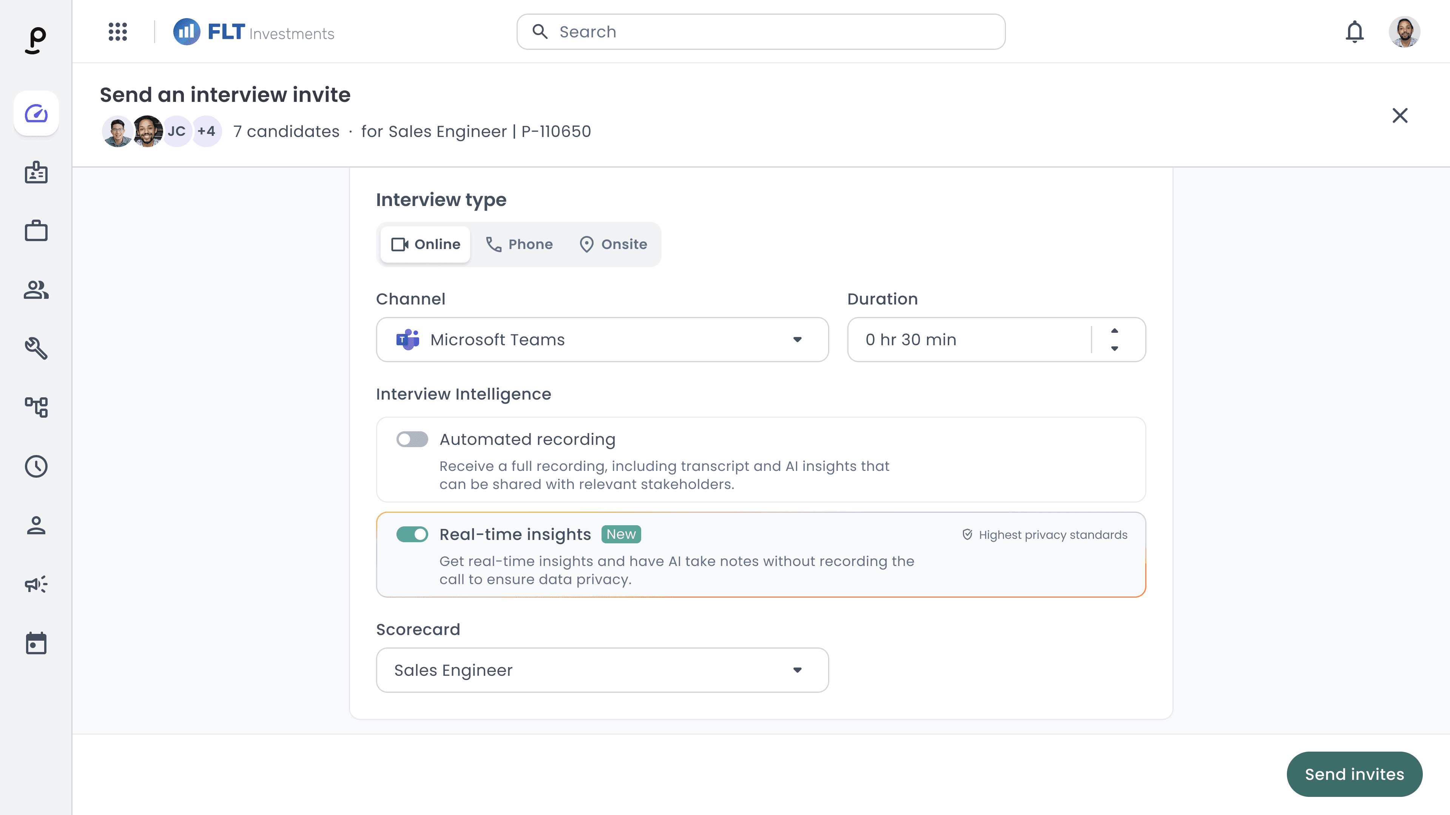
Task: Increase duration with the up arrow
Action: (x=1115, y=331)
